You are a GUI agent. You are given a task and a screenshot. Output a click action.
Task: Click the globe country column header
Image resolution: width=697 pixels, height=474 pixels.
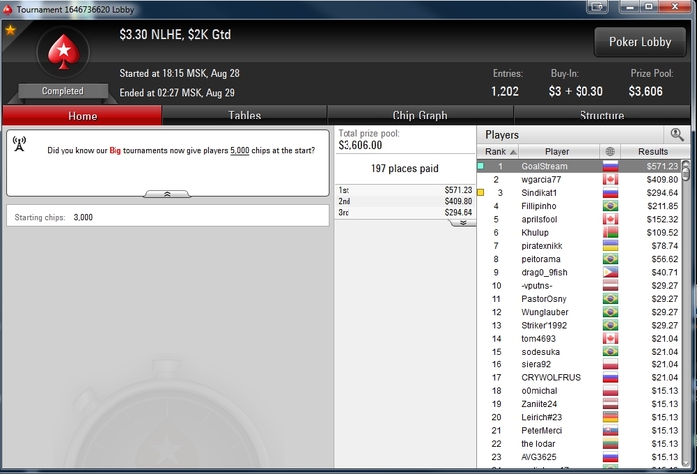pos(610,151)
